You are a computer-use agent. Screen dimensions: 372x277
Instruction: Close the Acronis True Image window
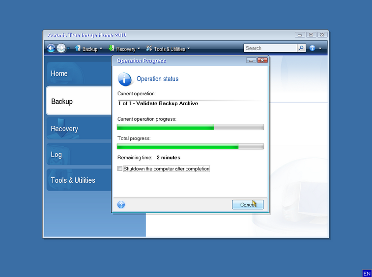[322, 35]
